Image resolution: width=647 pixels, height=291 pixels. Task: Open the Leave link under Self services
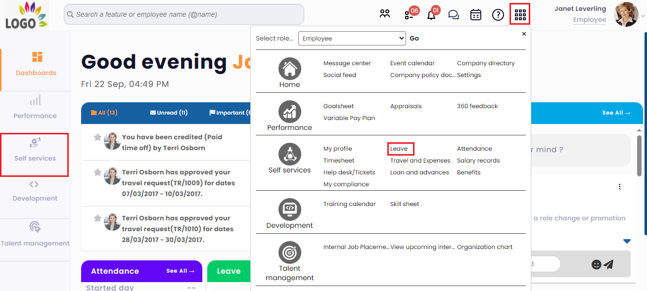coord(399,149)
